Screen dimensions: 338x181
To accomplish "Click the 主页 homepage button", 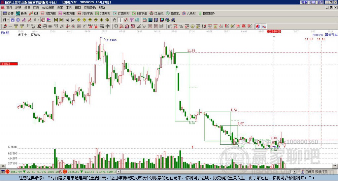I will [x=320, y=2].
